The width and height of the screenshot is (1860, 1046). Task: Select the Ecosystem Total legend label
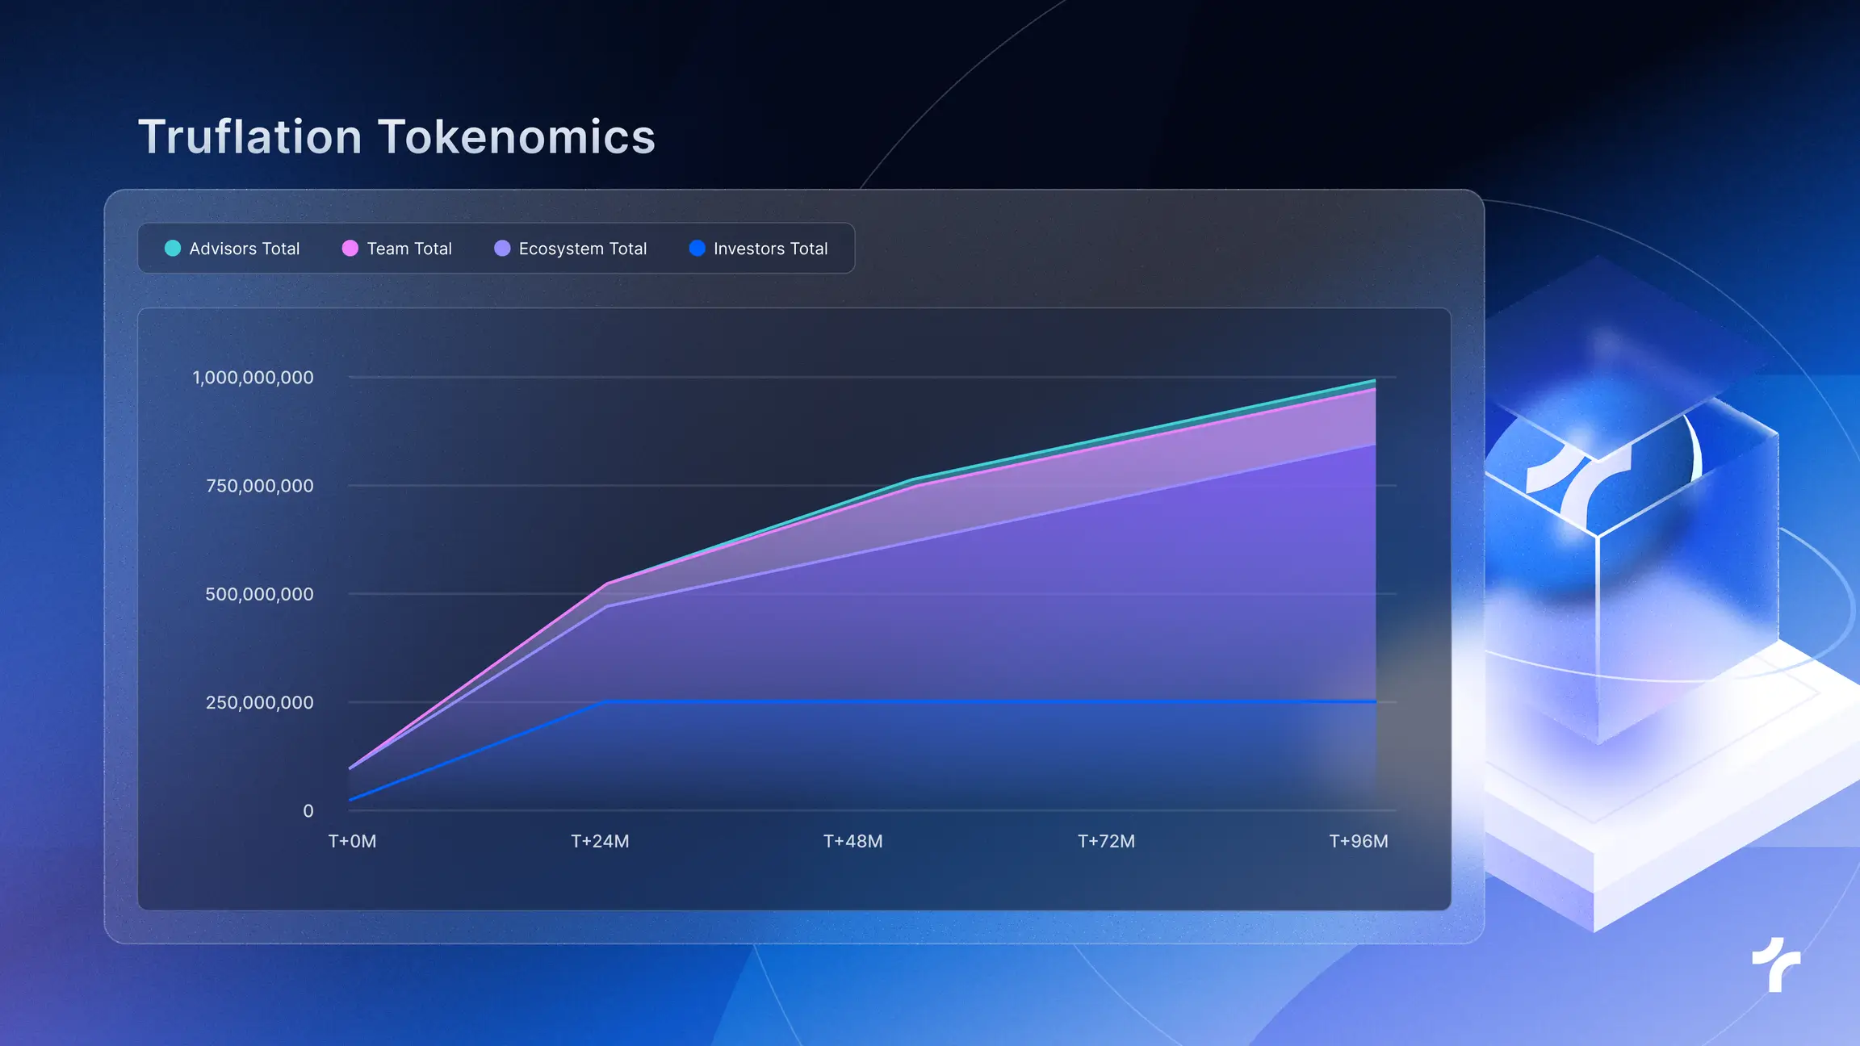point(583,249)
